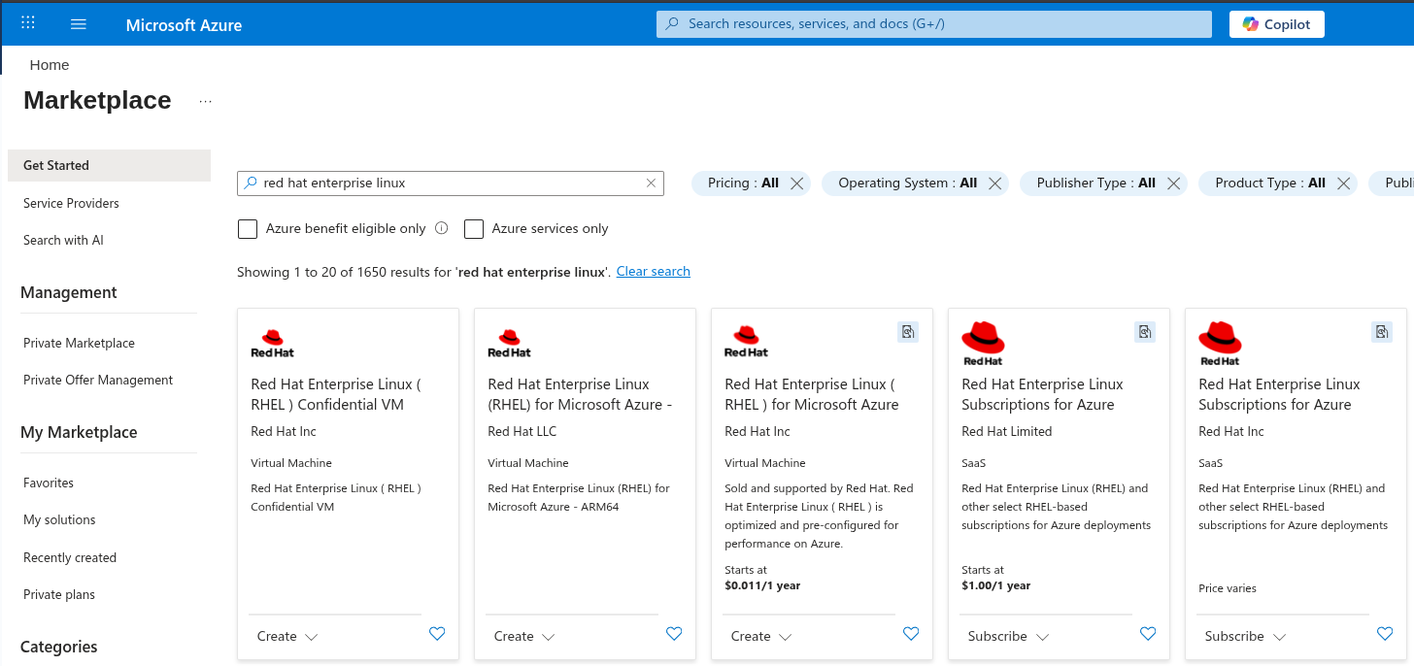The image size is (1414, 666).
Task: Click private plan badge on Red Hat Limited card
Action: pyautogui.click(x=1145, y=332)
